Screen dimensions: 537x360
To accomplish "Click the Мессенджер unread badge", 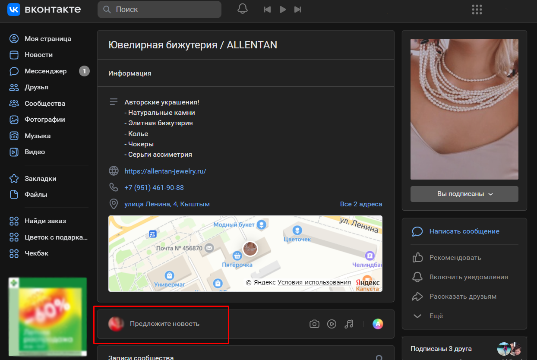I will 84,71.
